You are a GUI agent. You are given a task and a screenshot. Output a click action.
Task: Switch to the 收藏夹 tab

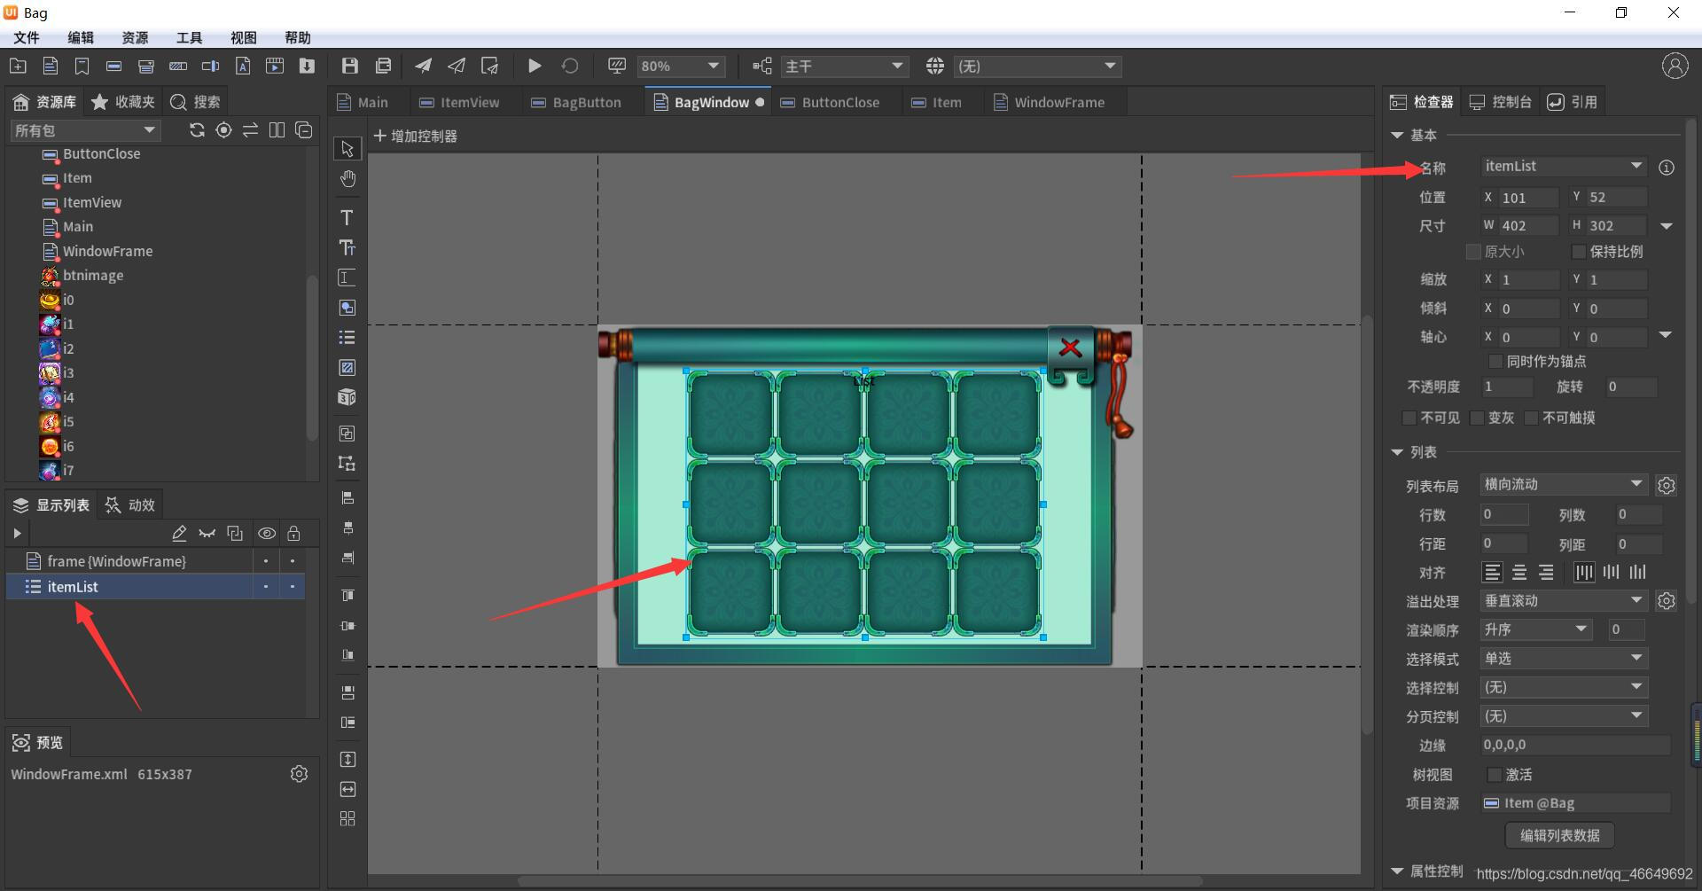[123, 102]
